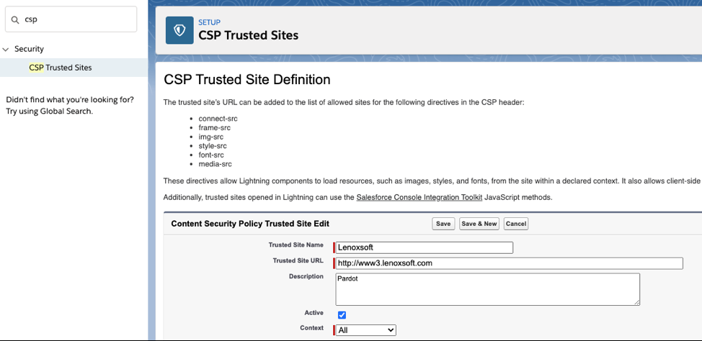Click the frame-src directive text

coord(215,128)
